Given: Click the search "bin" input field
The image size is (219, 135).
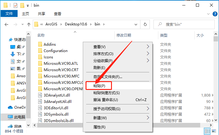Looking at the screenshot, I should 184,25.
